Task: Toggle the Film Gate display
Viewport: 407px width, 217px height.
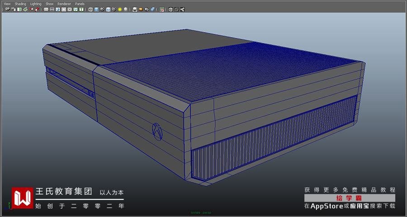Action: 52,9
